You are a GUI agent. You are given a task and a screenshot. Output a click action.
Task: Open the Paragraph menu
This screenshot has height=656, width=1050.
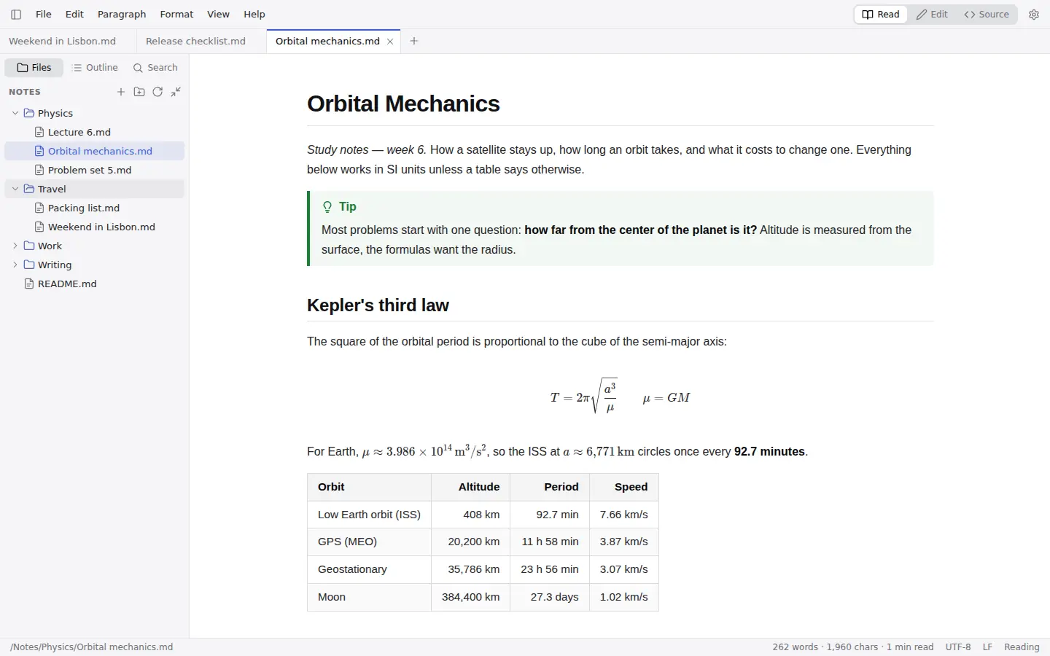click(122, 15)
